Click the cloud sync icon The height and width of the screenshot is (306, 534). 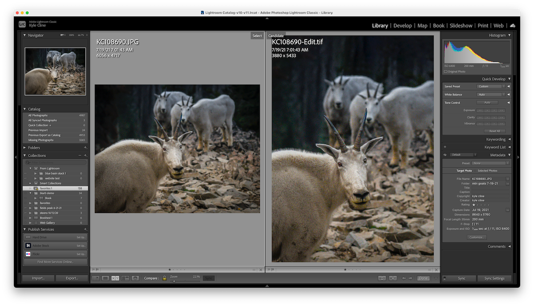pos(513,26)
